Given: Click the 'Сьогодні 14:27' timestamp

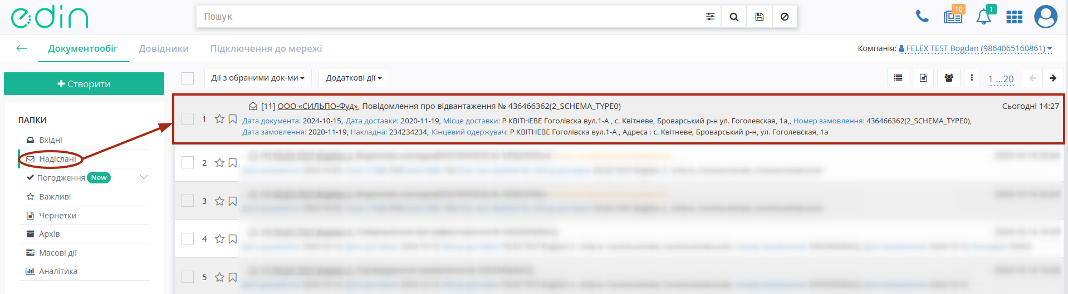Looking at the screenshot, I should pyautogui.click(x=1031, y=106).
